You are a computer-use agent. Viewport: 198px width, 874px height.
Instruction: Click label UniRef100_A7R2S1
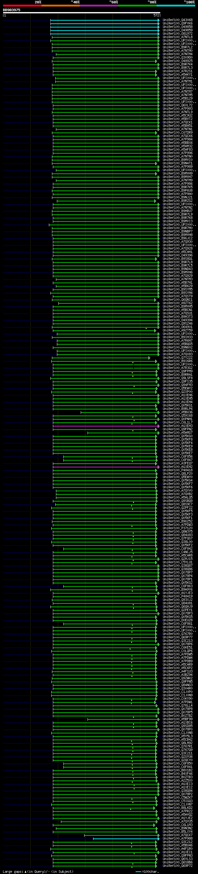point(178,71)
